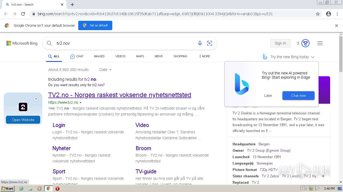
Task: Open a new browser tab
Action: coord(72,5)
